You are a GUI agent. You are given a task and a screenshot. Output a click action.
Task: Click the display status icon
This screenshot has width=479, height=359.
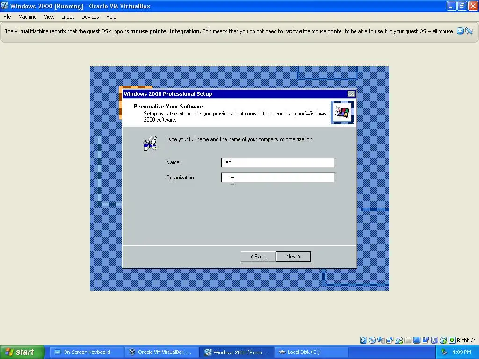(416, 340)
